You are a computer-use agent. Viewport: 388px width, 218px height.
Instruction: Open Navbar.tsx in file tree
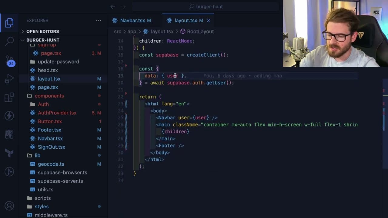tap(50, 138)
